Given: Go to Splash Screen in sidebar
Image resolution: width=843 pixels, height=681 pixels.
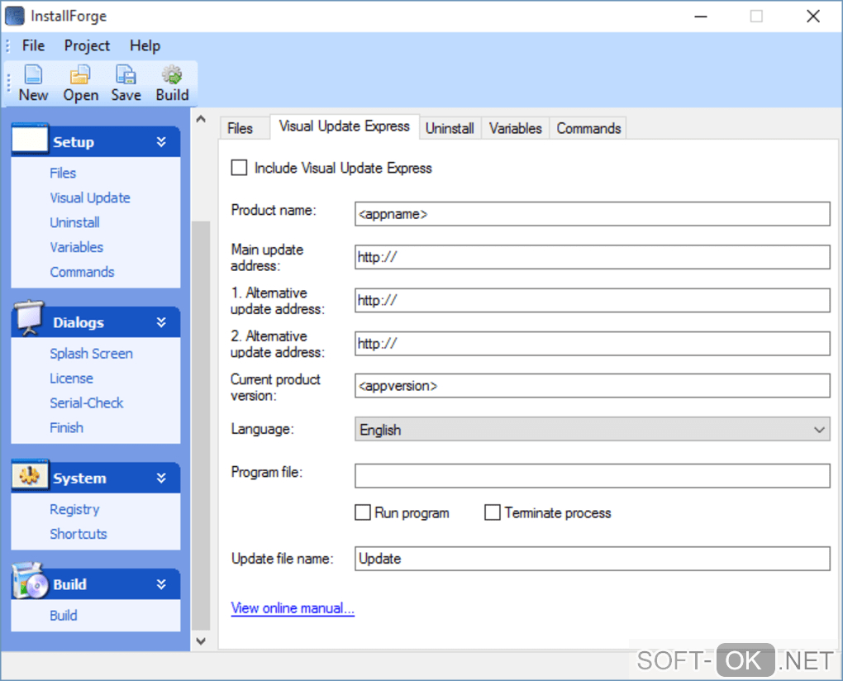Looking at the screenshot, I should [x=91, y=354].
